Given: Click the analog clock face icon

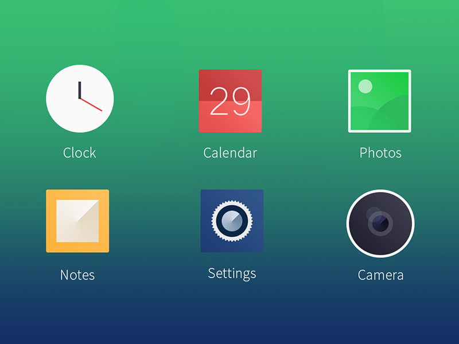Looking at the screenshot, I should 80,98.
